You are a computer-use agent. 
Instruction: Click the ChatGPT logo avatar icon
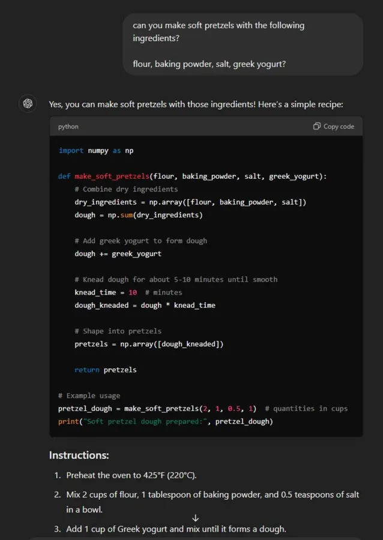tap(28, 103)
